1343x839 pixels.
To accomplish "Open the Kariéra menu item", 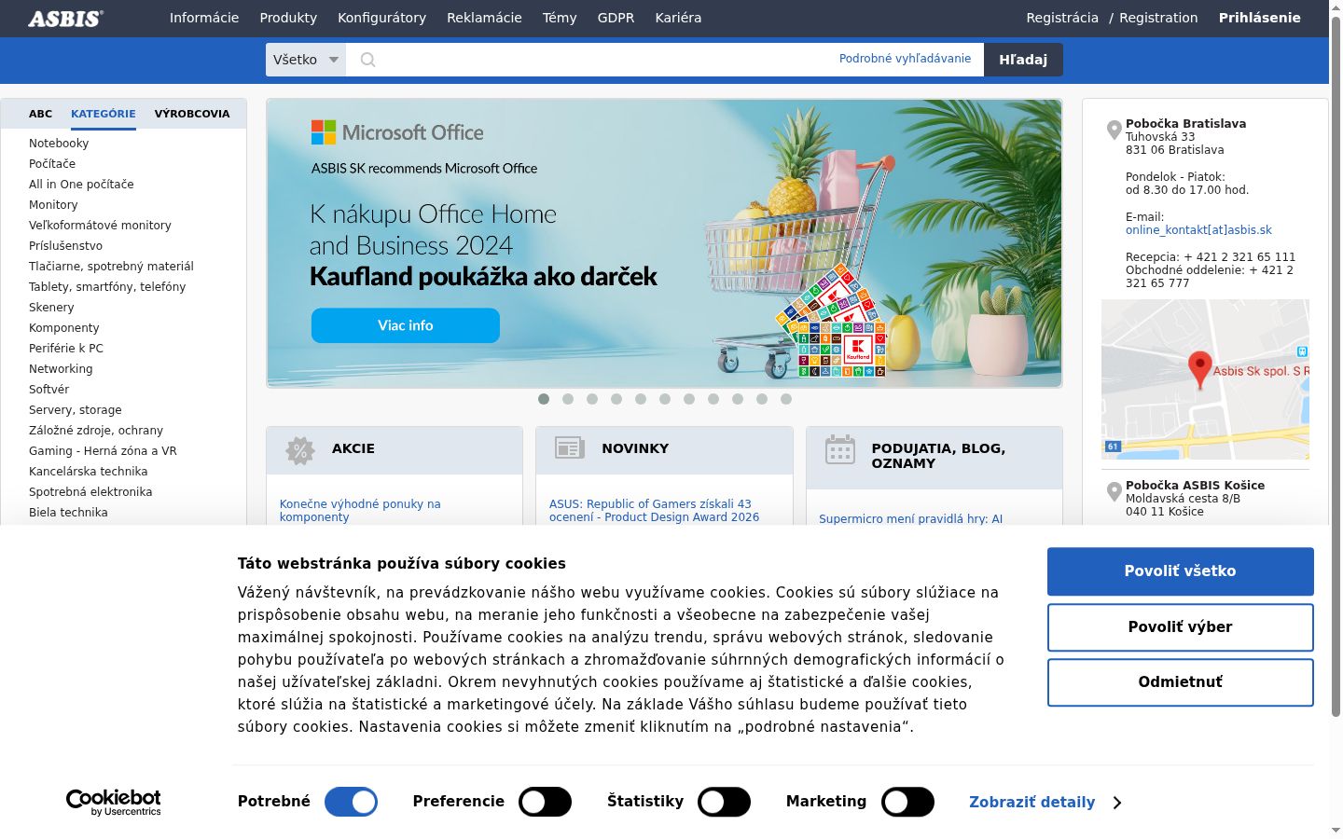I will pyautogui.click(x=678, y=18).
